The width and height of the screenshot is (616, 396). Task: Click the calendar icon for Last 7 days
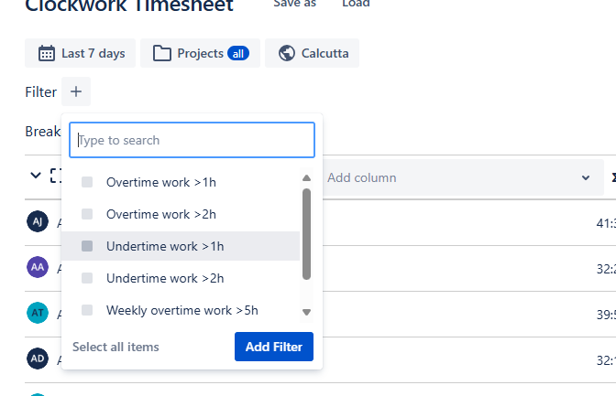46,53
